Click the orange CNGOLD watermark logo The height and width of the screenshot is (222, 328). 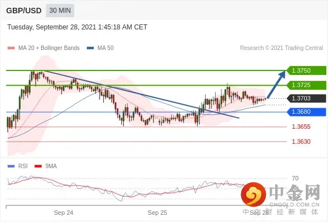(254, 194)
